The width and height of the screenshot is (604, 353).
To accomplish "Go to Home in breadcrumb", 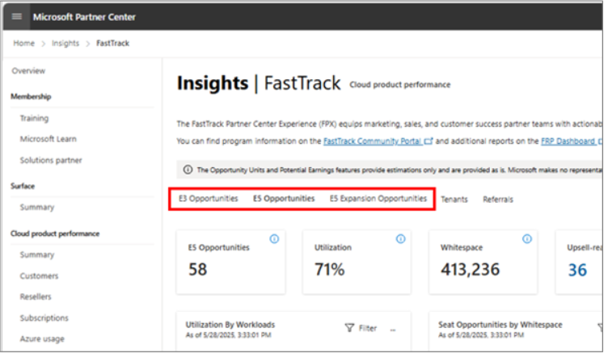I will click(23, 44).
